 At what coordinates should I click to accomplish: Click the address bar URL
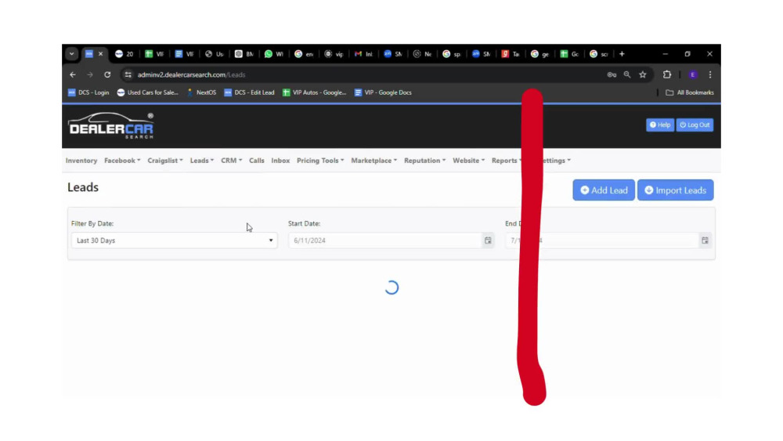(191, 75)
